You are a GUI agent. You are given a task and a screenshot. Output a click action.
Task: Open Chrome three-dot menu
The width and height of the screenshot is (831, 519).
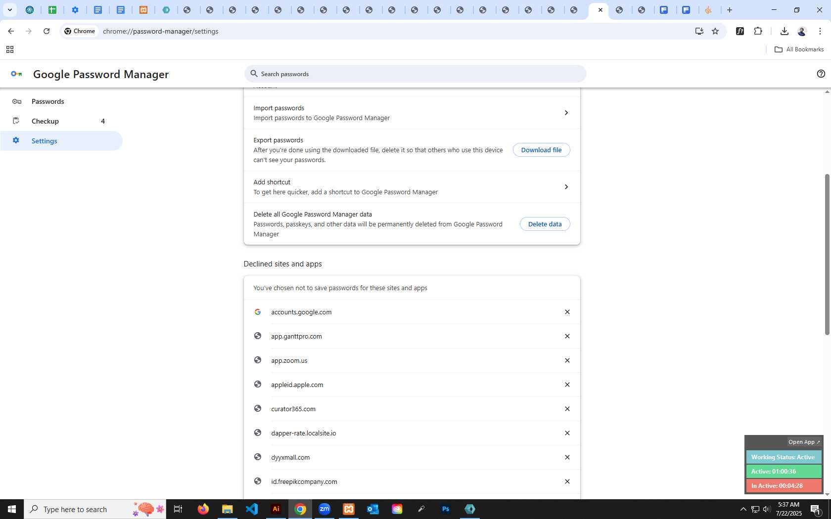[820, 31]
